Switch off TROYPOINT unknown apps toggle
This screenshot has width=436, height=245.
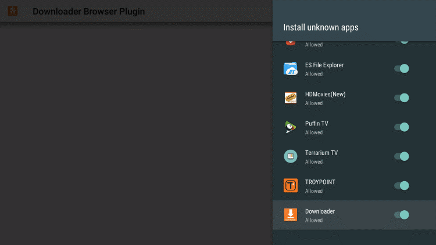pos(402,185)
